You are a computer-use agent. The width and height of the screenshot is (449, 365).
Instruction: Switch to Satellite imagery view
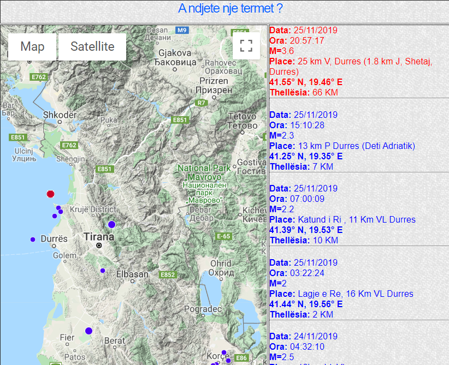point(92,46)
